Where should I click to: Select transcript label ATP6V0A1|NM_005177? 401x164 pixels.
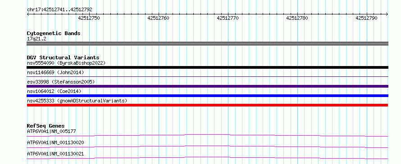[x=51, y=131]
